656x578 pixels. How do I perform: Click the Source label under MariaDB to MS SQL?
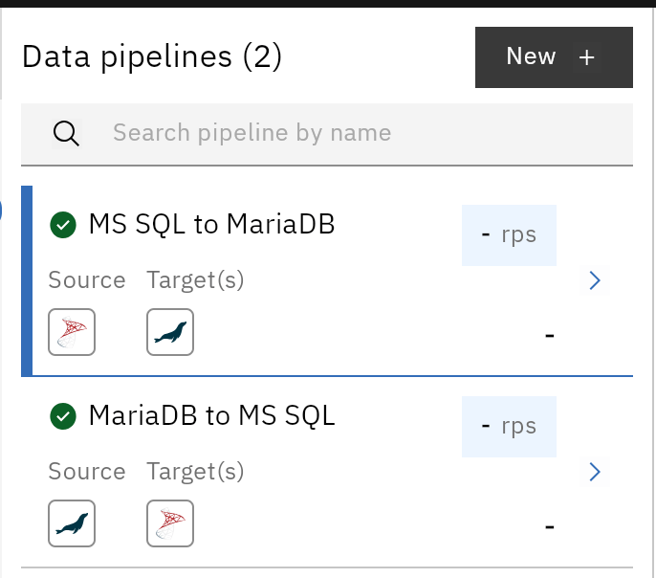tap(87, 471)
